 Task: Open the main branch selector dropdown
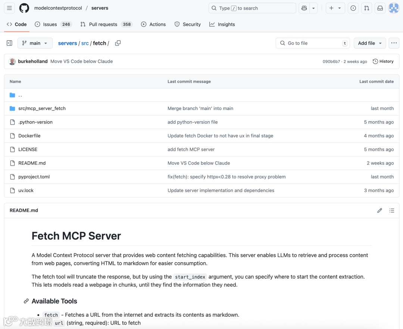(35, 43)
